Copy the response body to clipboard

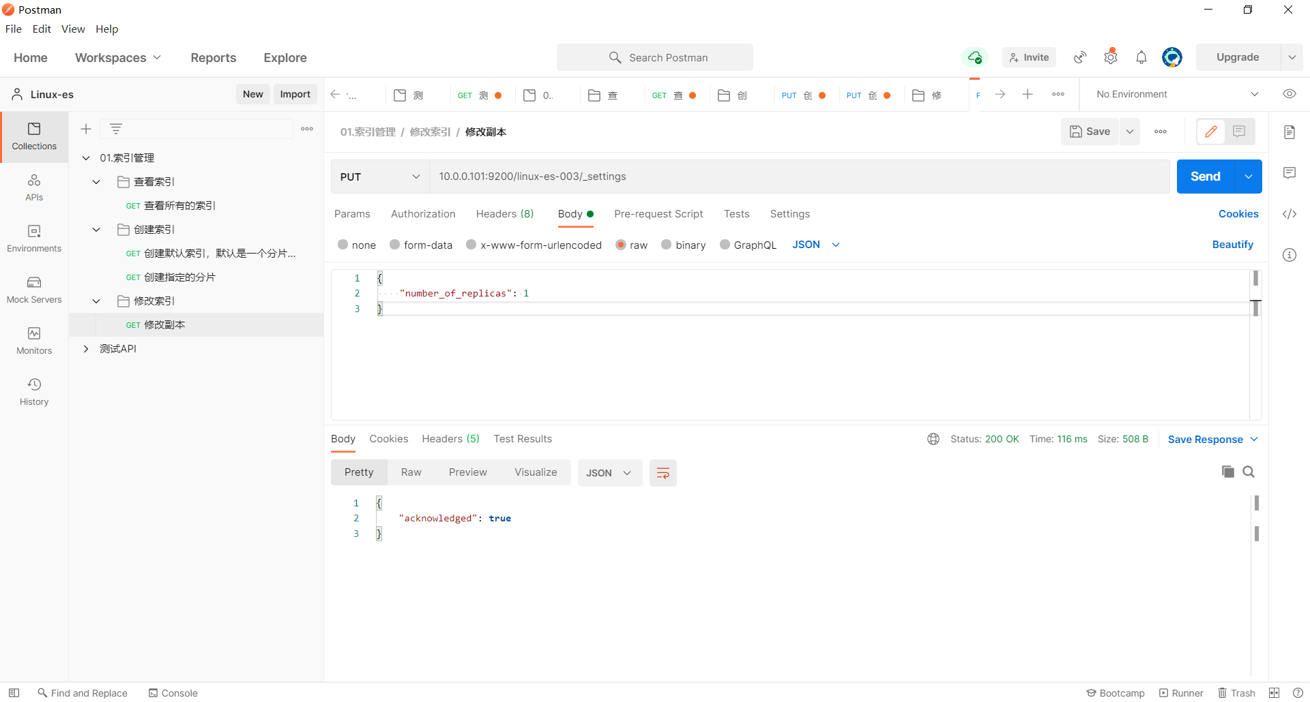coord(1228,472)
